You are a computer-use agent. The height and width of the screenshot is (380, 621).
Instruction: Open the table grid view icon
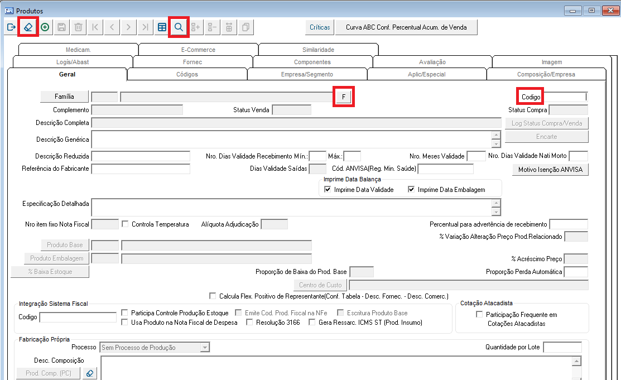tap(162, 27)
